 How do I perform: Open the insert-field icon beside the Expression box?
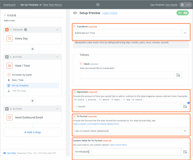coord(185,107)
